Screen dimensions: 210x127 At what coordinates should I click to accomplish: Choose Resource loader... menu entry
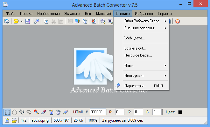pyautogui.click(x=141, y=55)
